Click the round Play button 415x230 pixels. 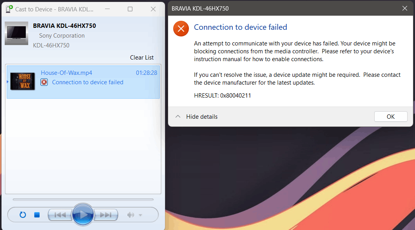pos(83,214)
